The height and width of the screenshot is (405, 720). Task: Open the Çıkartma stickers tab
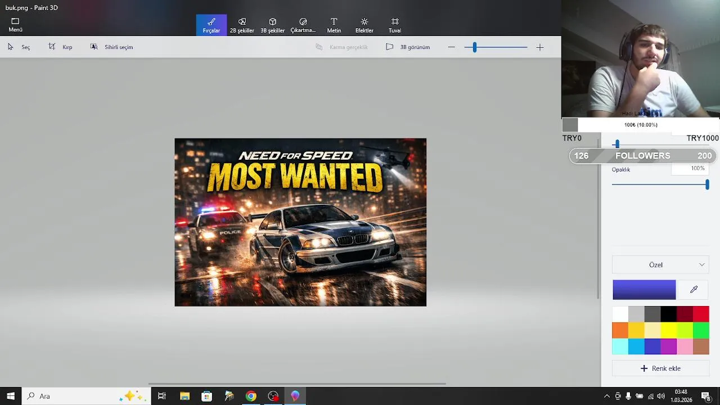pos(303,25)
